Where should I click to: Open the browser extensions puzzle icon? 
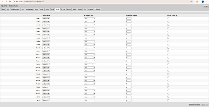pos(197,2)
